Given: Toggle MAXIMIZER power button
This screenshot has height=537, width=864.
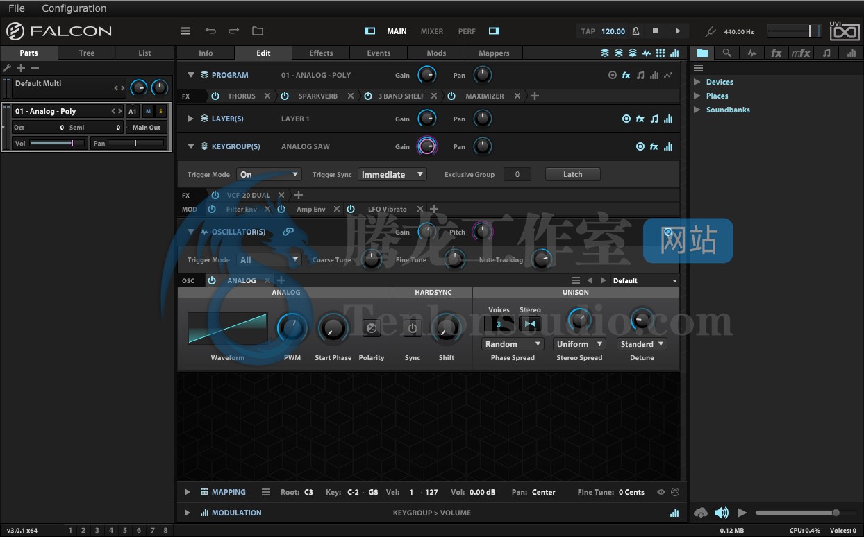Looking at the screenshot, I should tap(451, 96).
